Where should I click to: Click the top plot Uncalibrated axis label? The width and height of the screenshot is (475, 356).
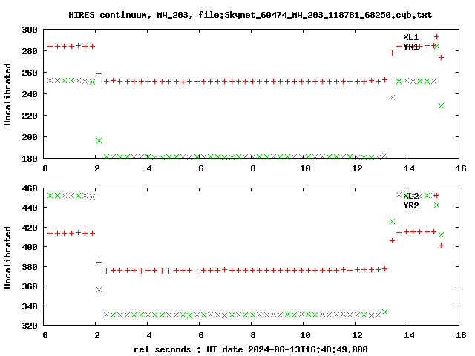pos(7,94)
